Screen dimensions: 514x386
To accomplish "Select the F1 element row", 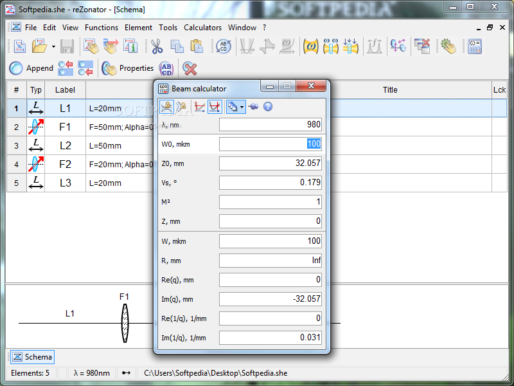I will click(80, 127).
